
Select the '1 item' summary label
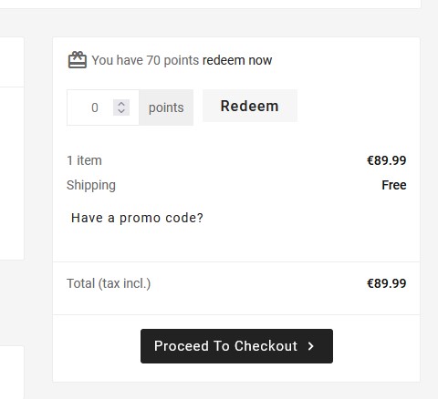[84, 160]
